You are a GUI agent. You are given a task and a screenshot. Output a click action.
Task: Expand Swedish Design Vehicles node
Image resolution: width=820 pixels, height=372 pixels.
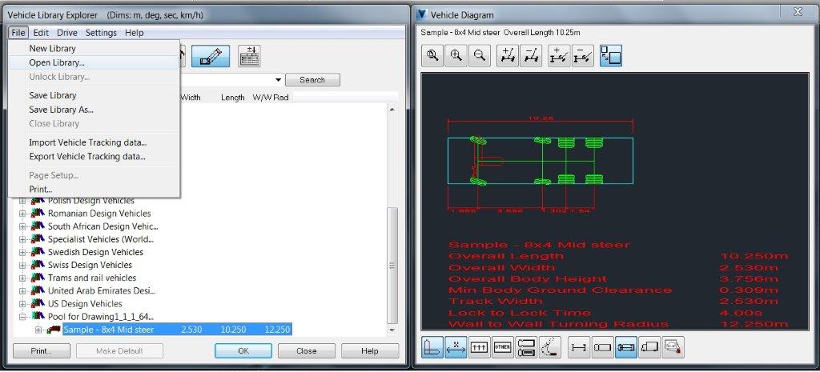(22, 252)
